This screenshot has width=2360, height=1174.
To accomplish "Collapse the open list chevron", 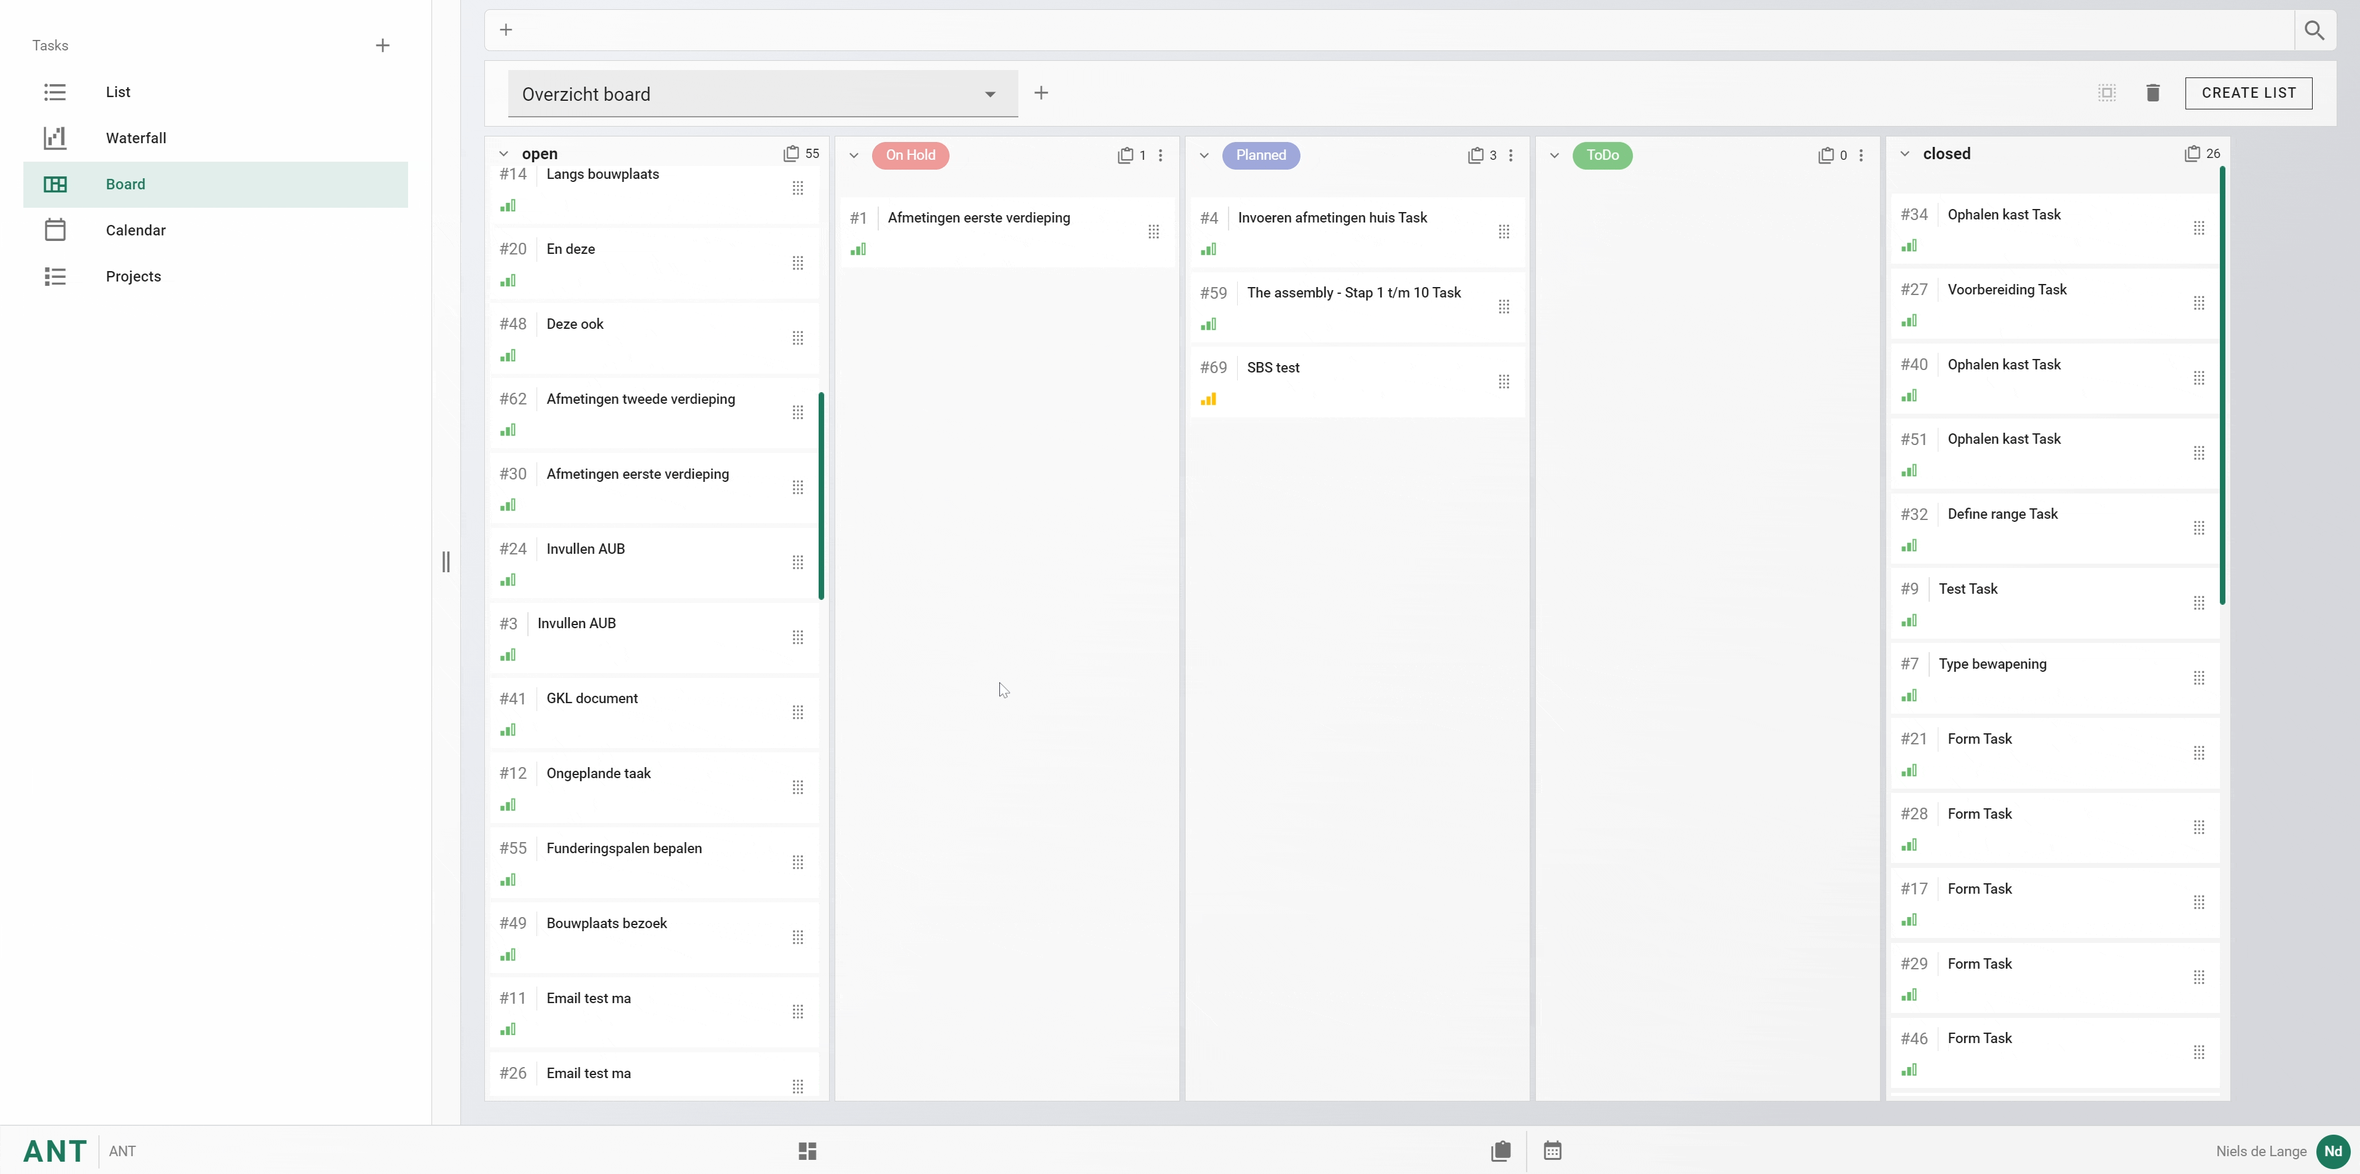I will click(x=503, y=154).
